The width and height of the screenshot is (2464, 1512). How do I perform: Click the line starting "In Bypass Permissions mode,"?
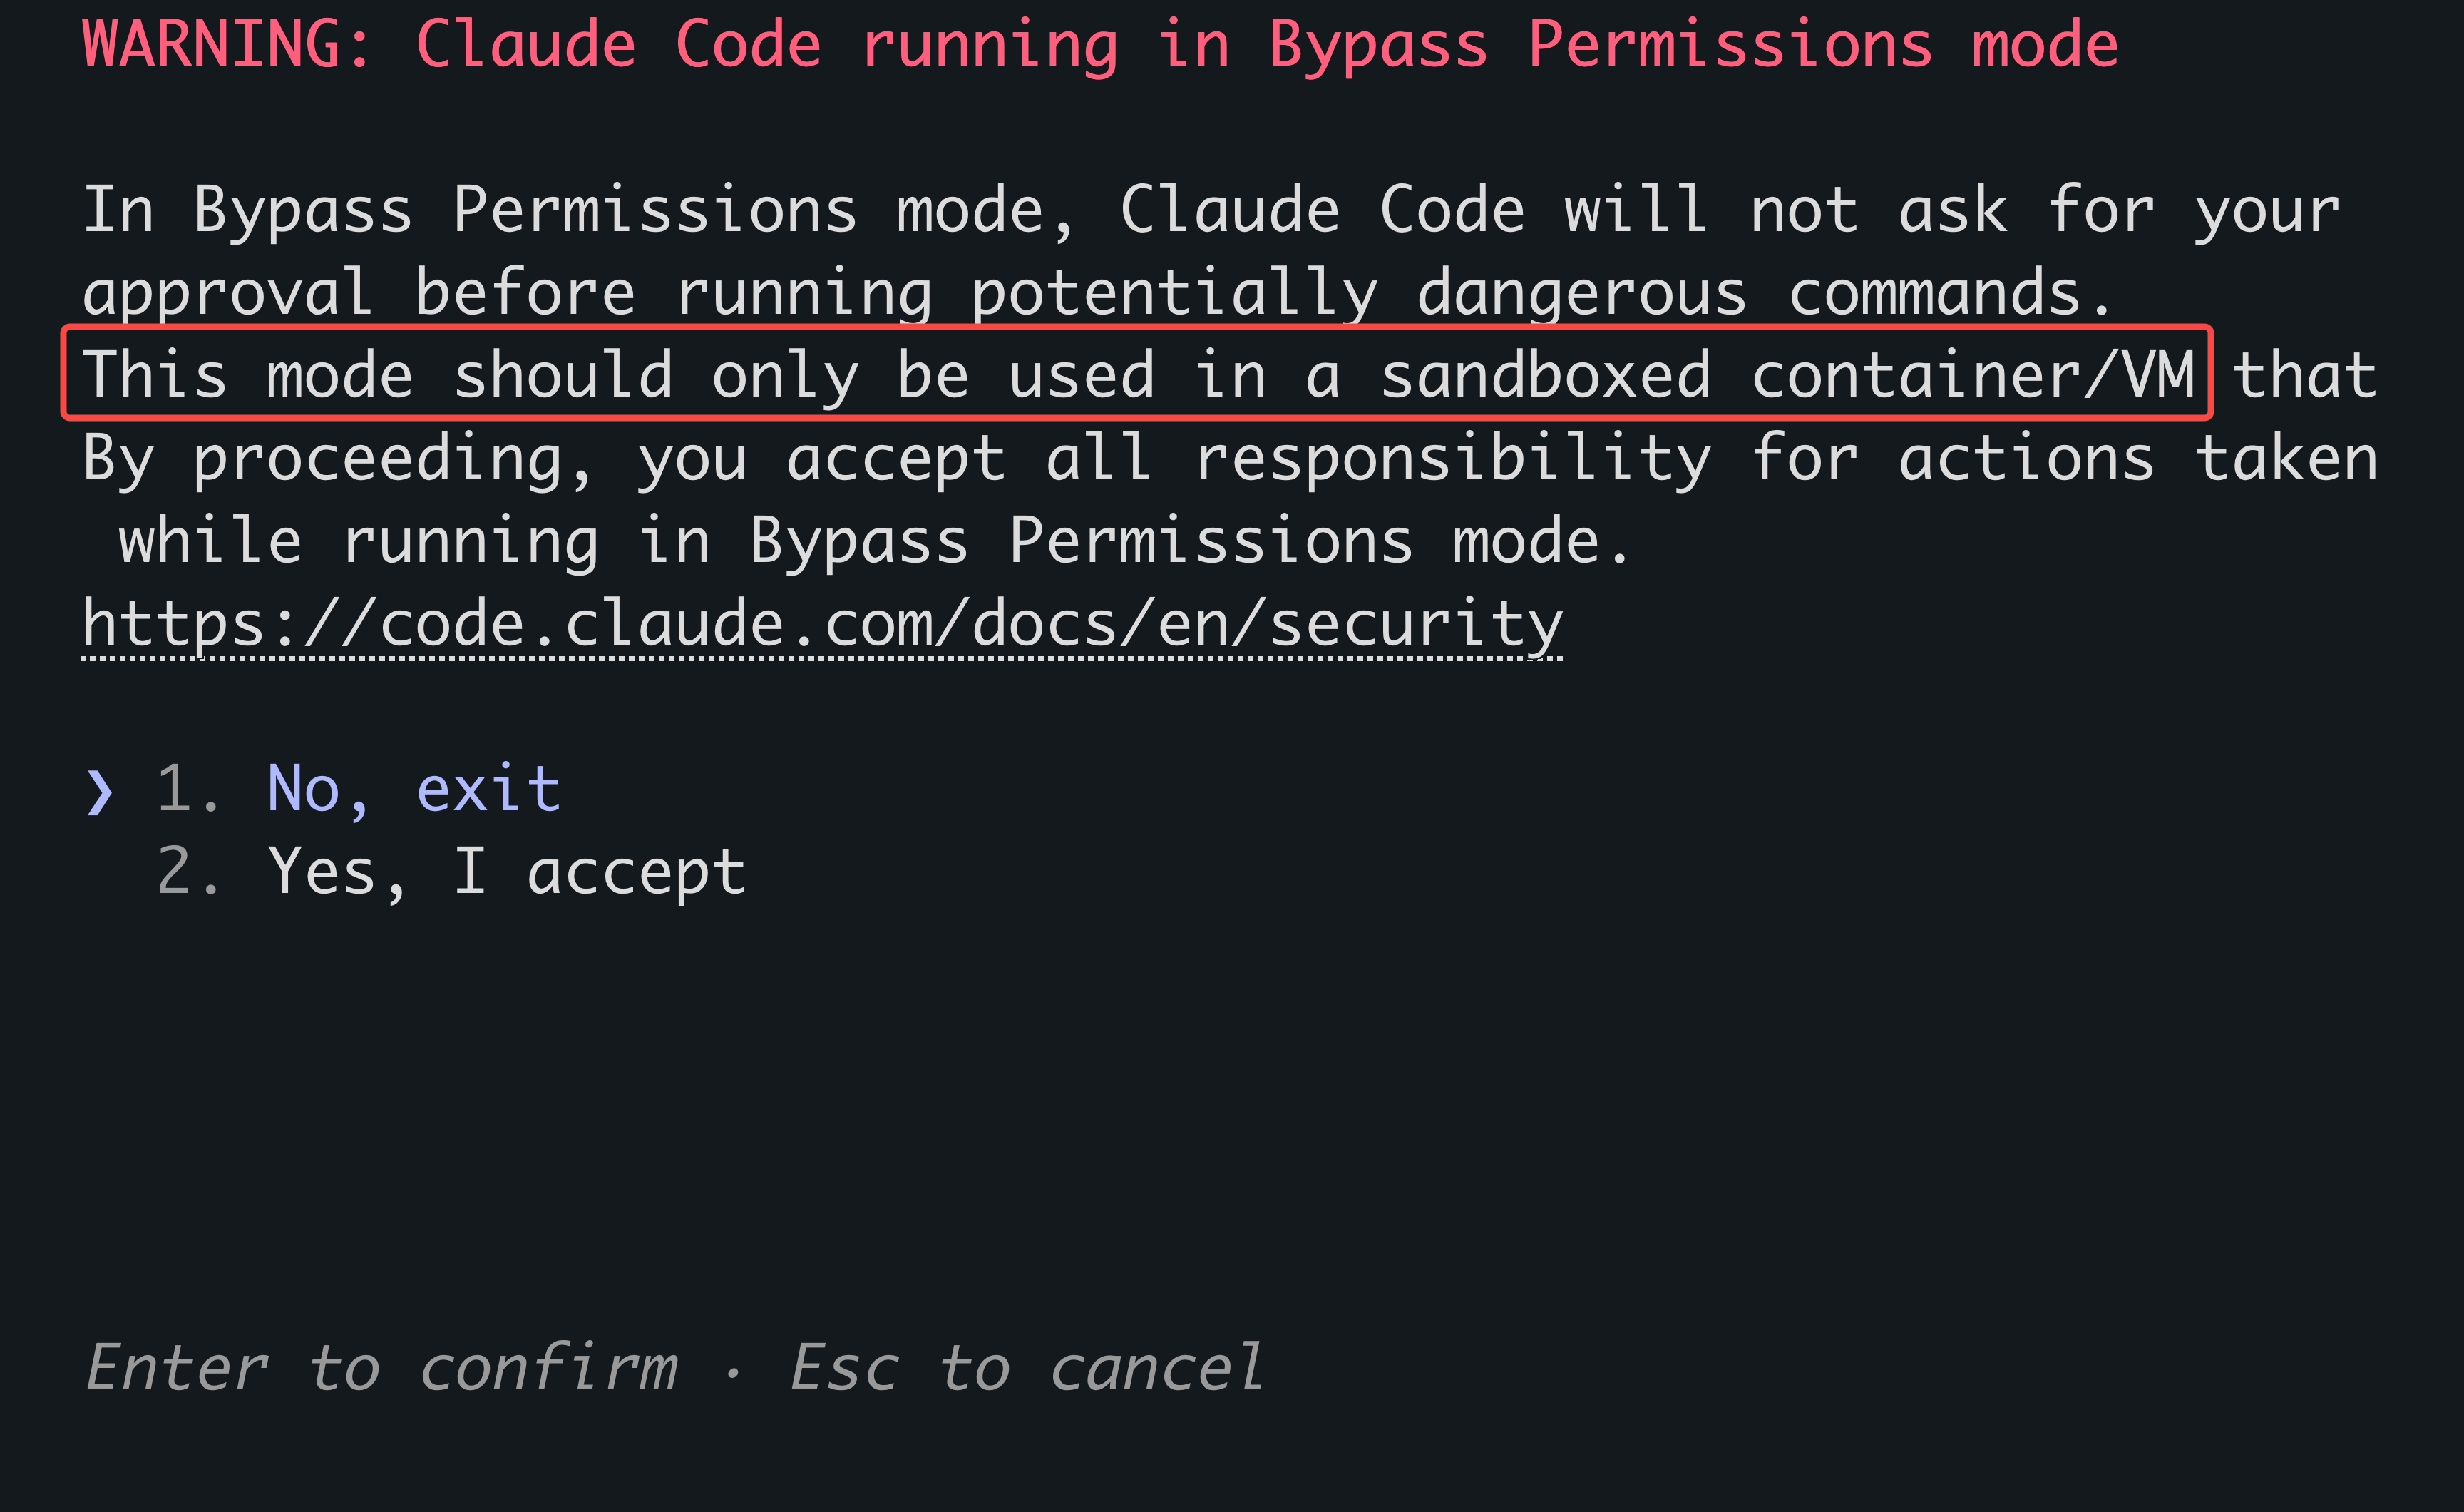pyautogui.click(x=1211, y=210)
